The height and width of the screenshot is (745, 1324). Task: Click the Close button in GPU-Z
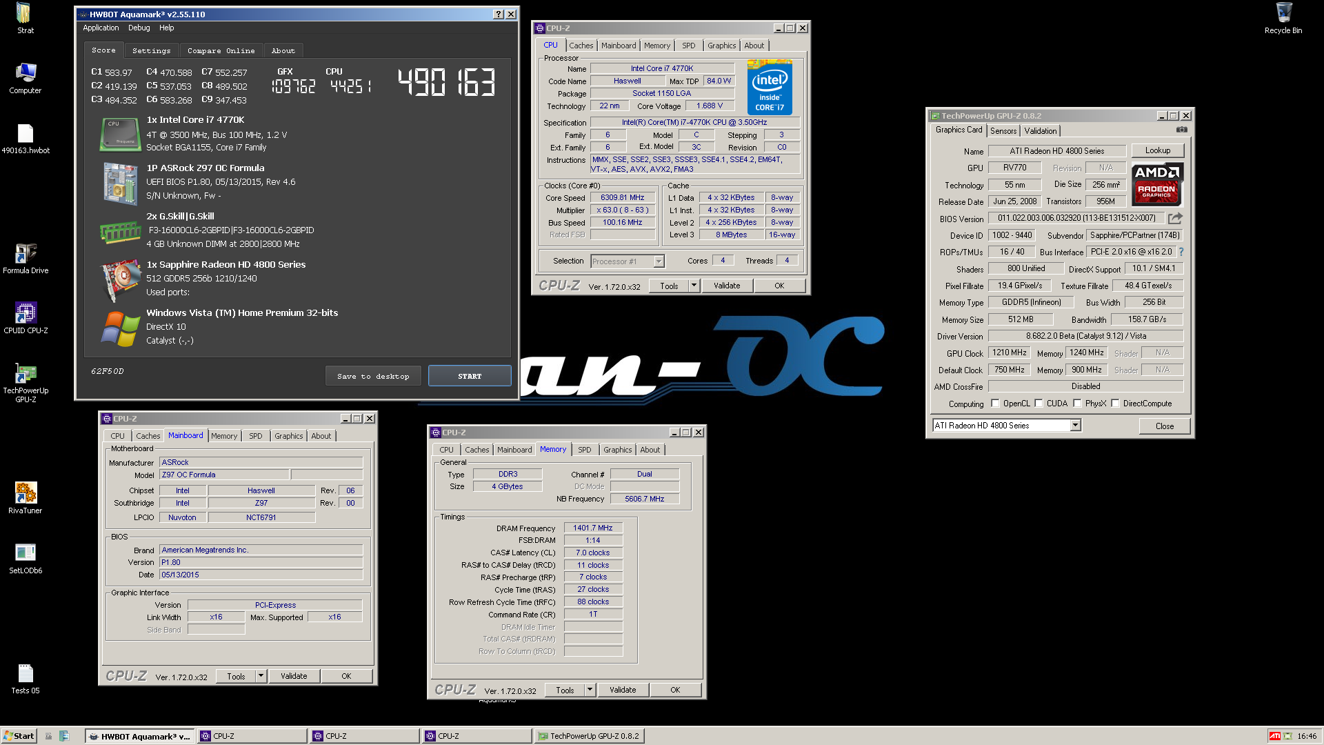1165,426
